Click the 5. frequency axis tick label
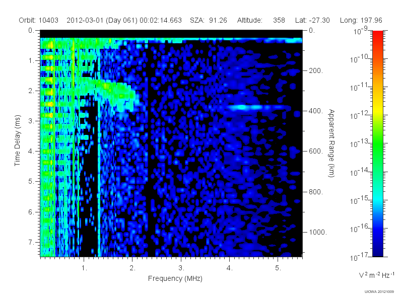This screenshot has width=403, height=302. [278, 268]
